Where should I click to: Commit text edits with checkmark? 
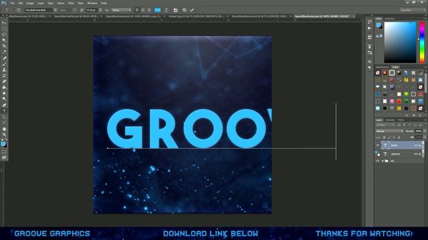pos(192,10)
